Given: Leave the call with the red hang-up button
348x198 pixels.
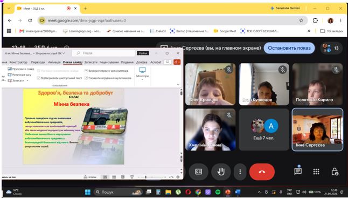Looking at the screenshot, I should pos(262,172).
